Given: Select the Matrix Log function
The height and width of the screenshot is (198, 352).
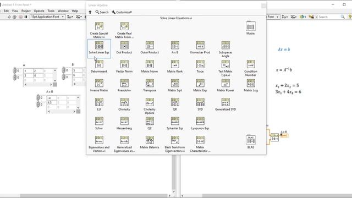Looking at the screenshot, I should pyautogui.click(x=251, y=83).
